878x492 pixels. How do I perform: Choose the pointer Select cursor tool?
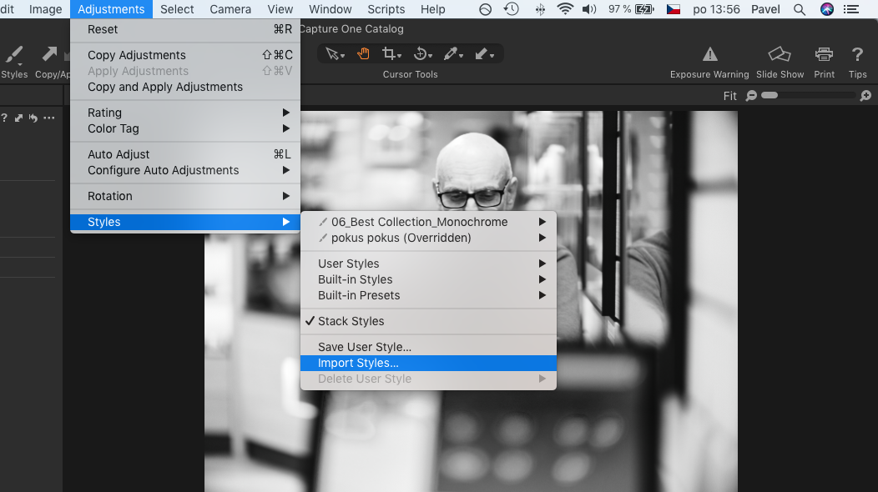[334, 54]
